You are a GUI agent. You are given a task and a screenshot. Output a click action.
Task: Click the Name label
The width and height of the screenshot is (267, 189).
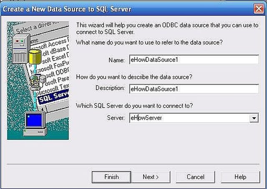(116, 60)
